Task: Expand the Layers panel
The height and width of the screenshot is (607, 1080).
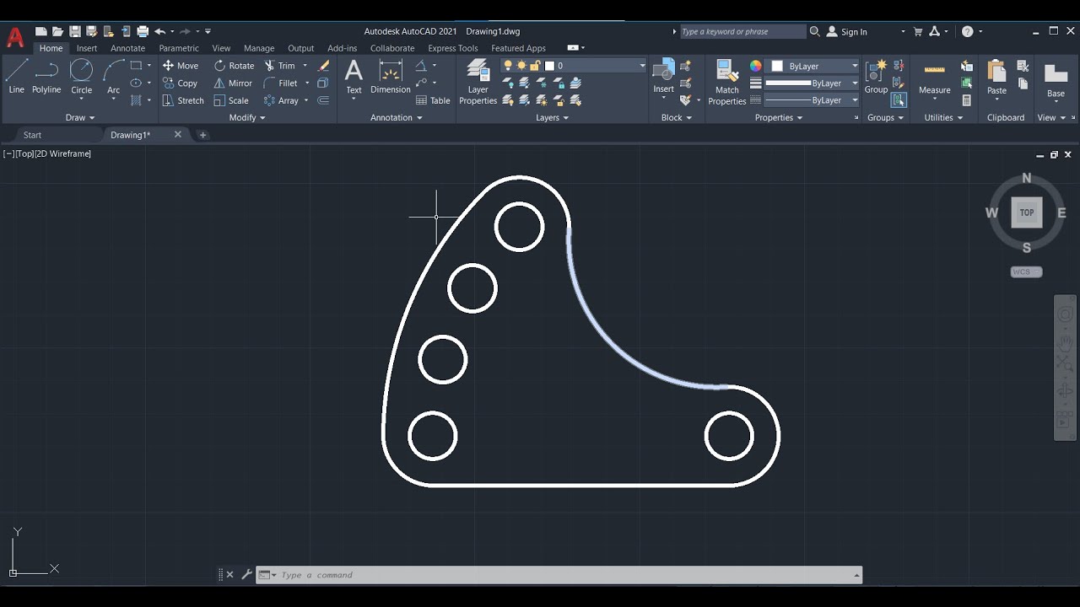Action: pos(553,118)
